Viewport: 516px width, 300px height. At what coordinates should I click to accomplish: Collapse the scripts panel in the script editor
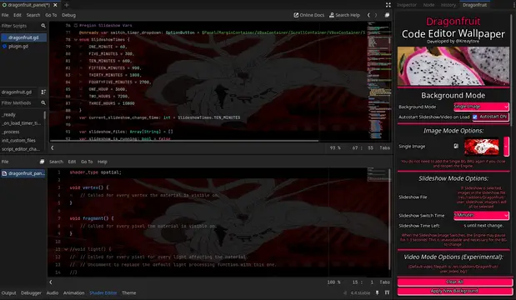(x=53, y=148)
